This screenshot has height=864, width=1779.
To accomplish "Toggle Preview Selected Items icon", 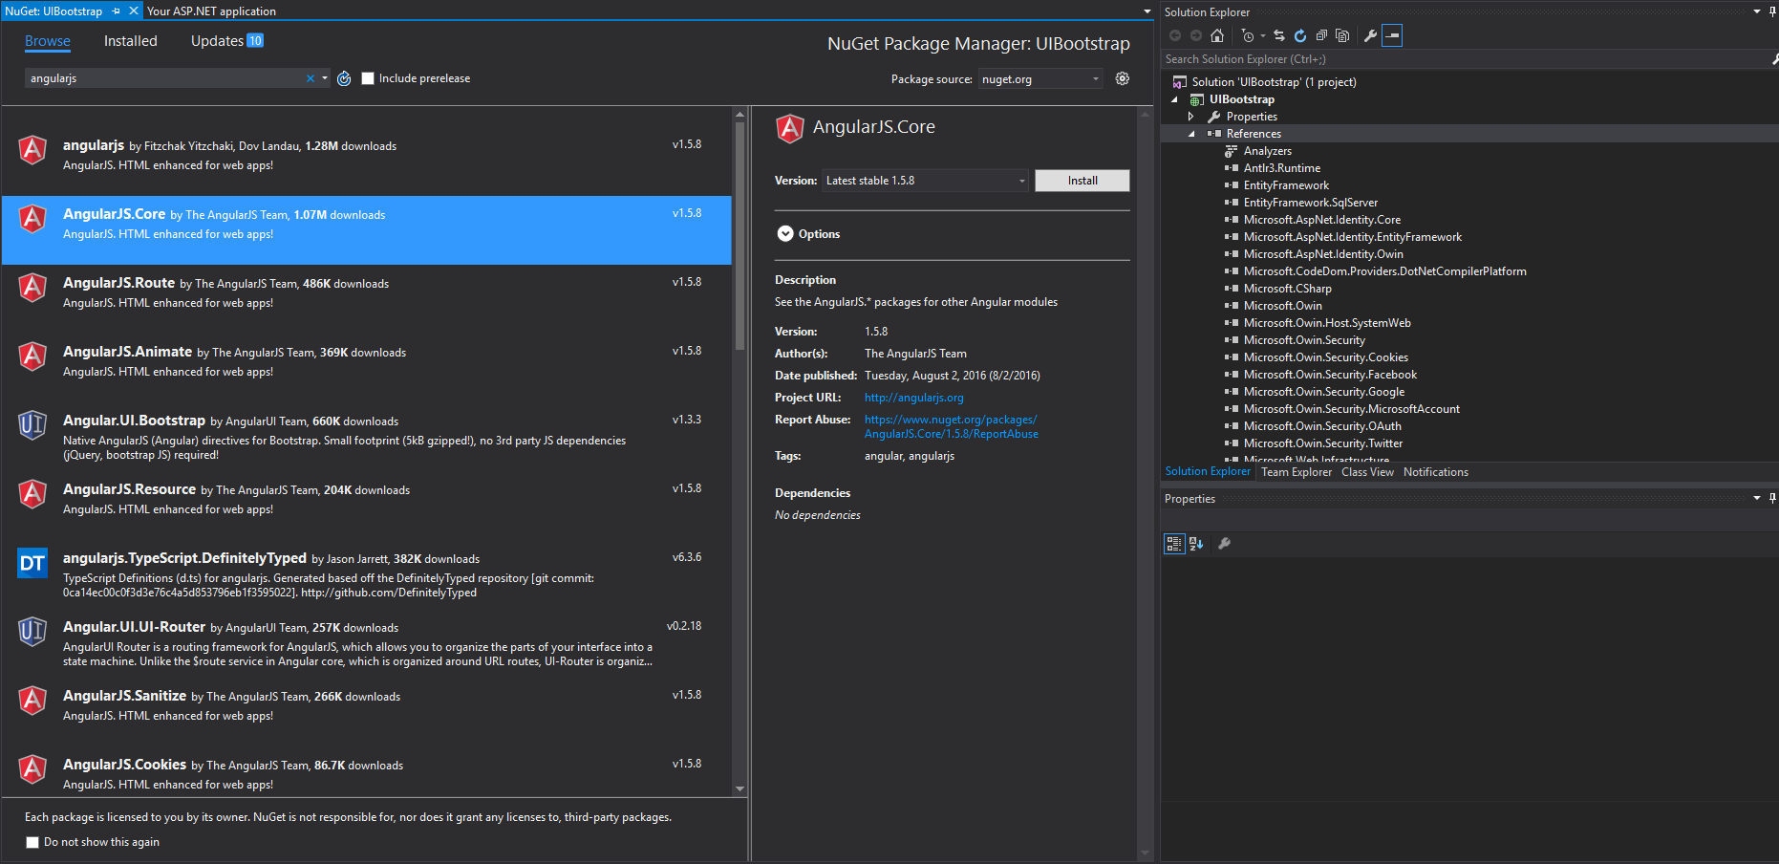I will pos(1392,35).
